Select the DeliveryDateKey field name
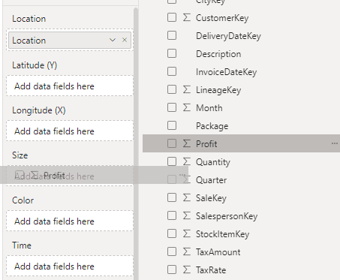340x280 pixels. pyautogui.click(x=228, y=36)
